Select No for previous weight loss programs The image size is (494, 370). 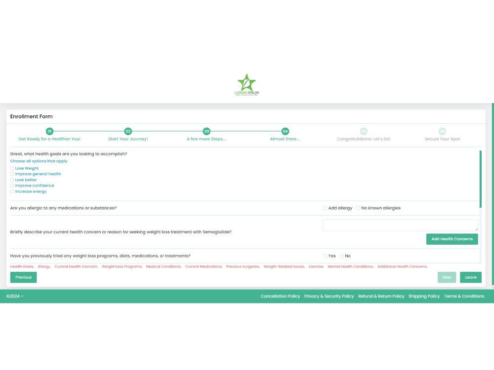click(341, 256)
